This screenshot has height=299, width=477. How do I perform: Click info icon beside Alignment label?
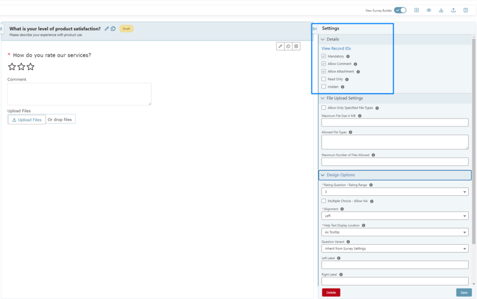(x=342, y=209)
